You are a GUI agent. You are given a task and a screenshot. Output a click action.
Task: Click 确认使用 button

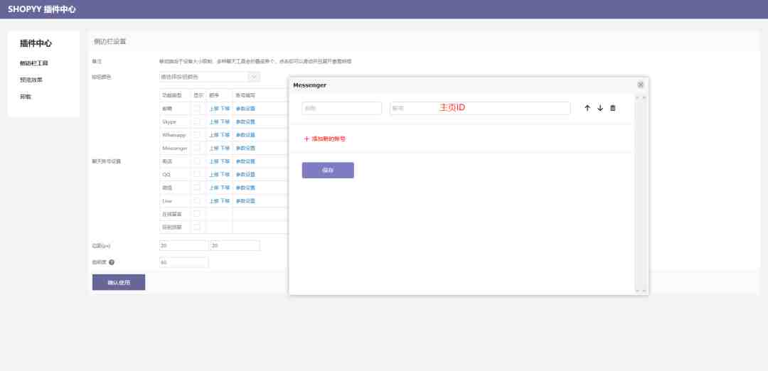pos(119,282)
